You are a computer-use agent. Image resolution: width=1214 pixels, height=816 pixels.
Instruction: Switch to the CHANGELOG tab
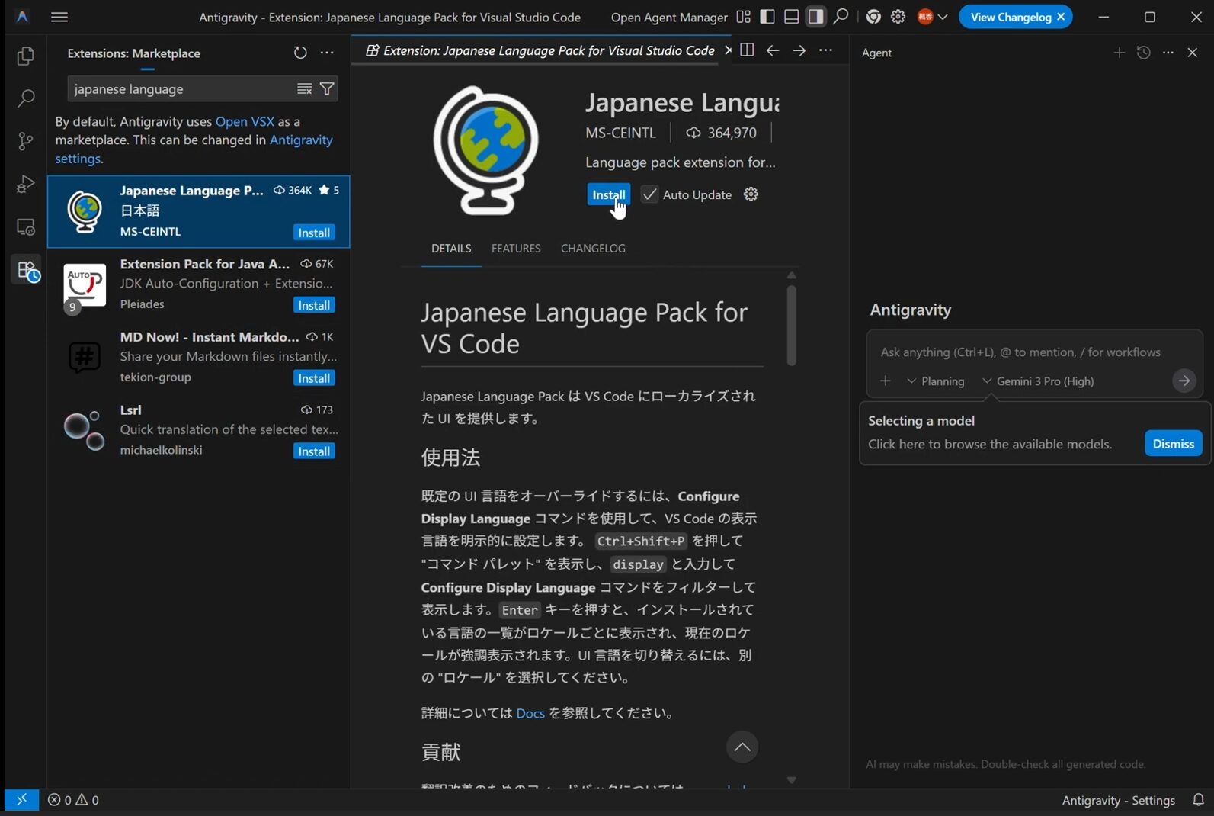[x=593, y=249]
